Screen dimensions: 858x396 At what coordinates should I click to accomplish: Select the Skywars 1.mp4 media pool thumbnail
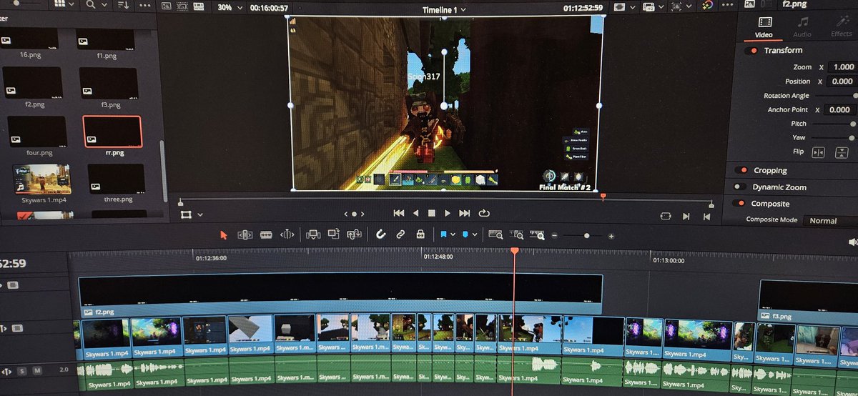coord(41,179)
